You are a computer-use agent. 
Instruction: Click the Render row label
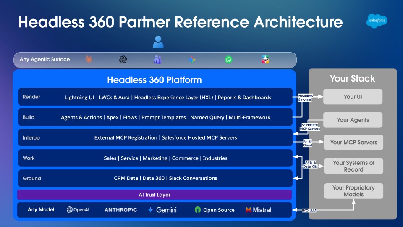coord(31,97)
